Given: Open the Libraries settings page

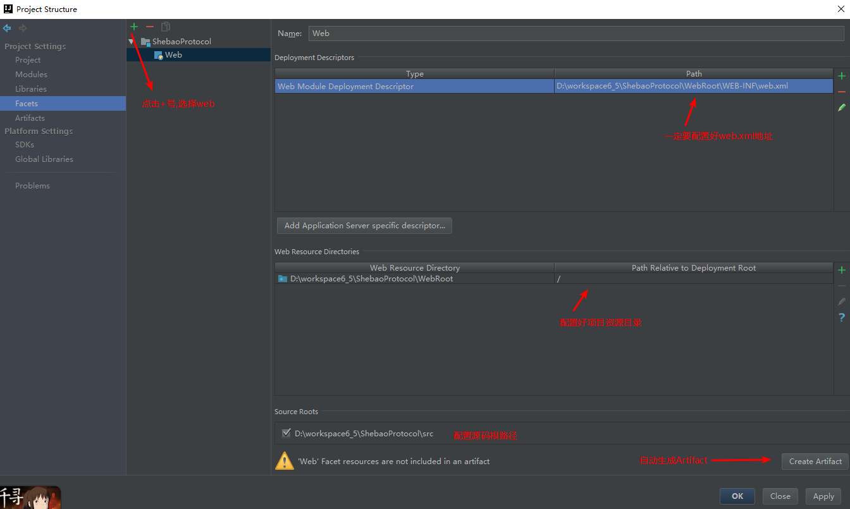Looking at the screenshot, I should (x=31, y=89).
